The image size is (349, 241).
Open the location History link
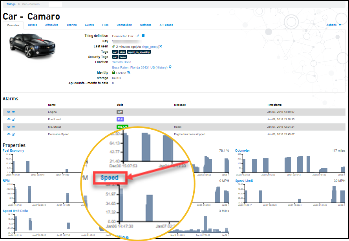[x=161, y=67]
